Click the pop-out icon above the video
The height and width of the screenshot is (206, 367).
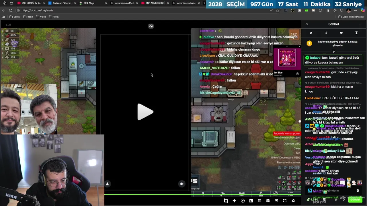click(151, 26)
